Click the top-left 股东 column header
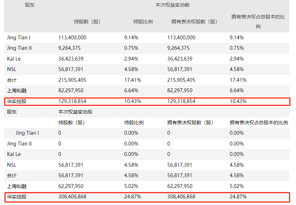The height and width of the screenshot is (205, 296). (30, 5)
